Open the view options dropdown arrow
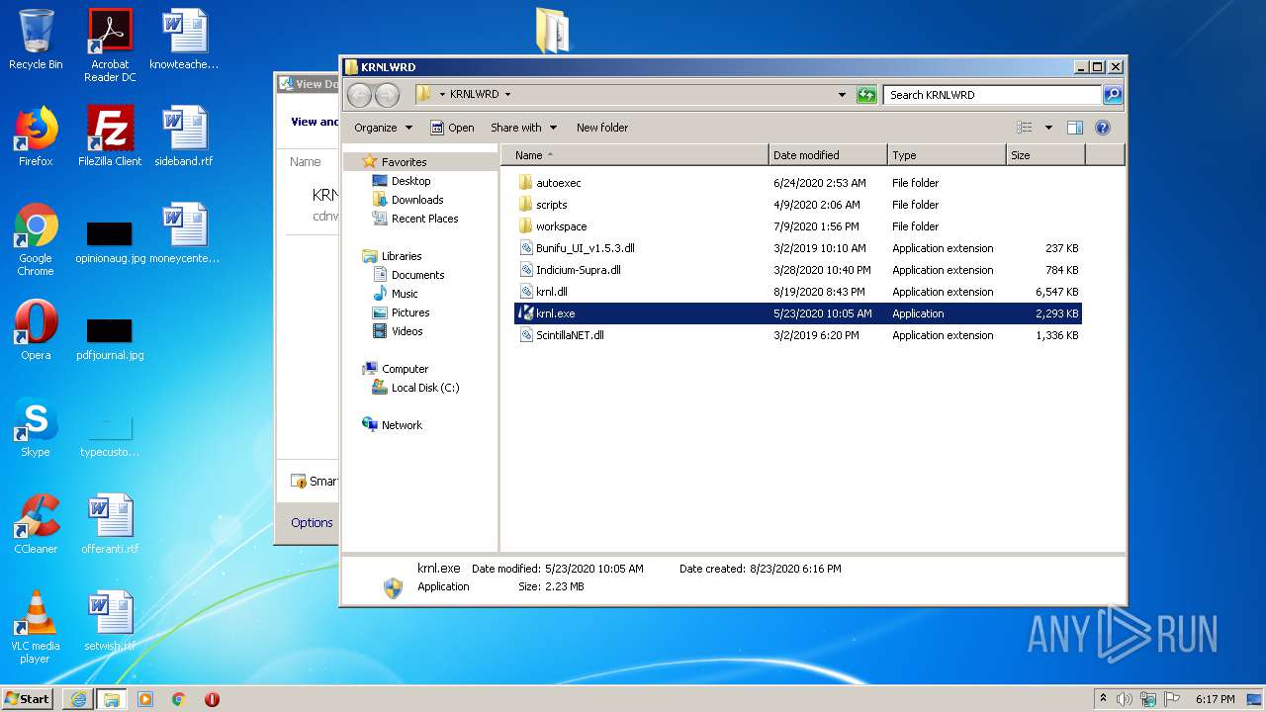The height and width of the screenshot is (712, 1266). click(x=1048, y=128)
